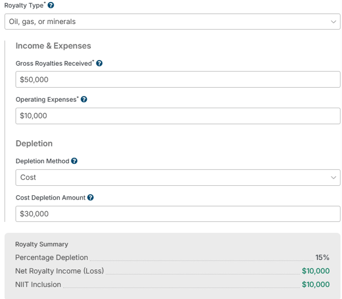Select the 15% Percentage Depletion value
Screen dimensions: 342x299
323,258
